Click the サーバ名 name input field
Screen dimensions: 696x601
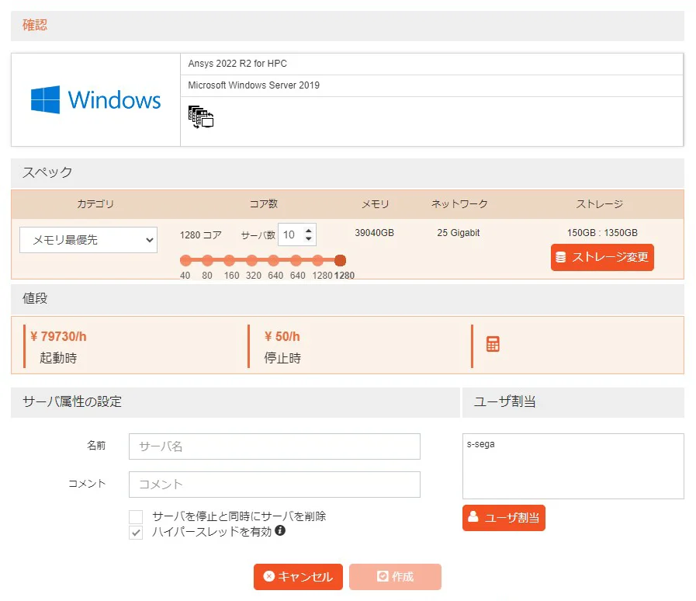click(x=275, y=446)
